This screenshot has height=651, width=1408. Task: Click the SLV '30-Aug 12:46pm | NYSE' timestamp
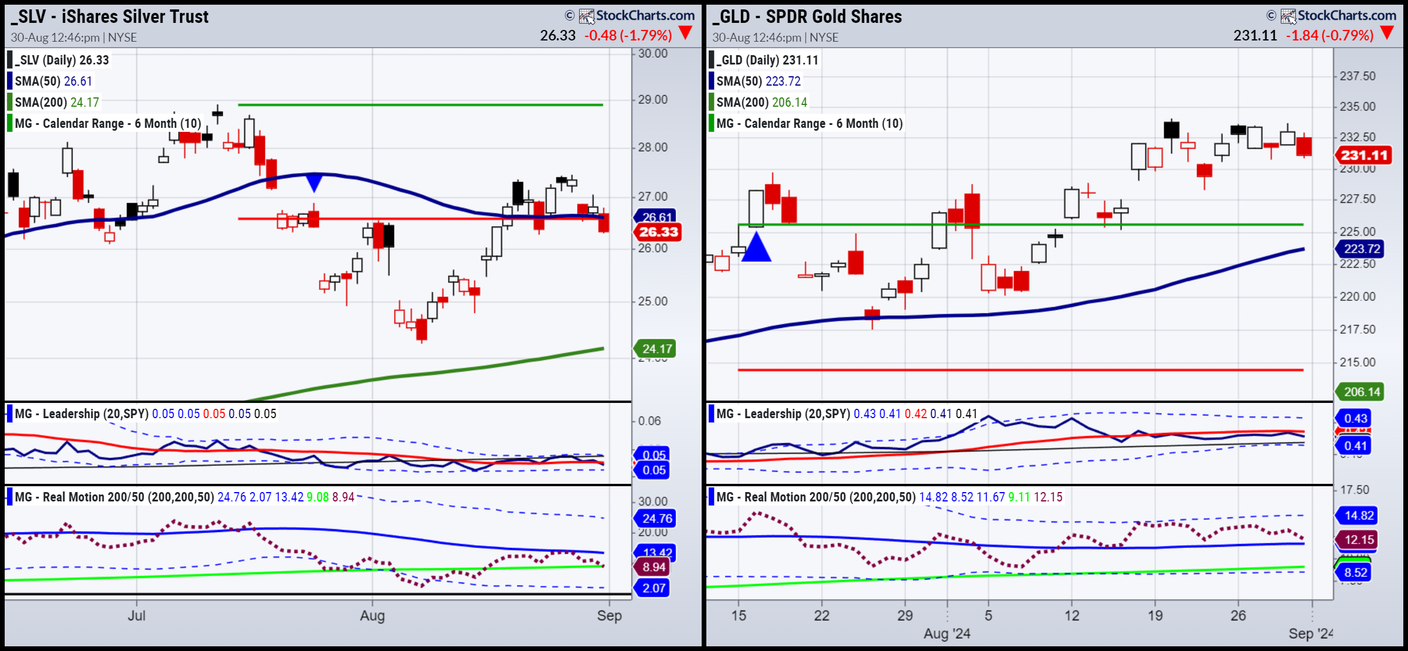[73, 38]
